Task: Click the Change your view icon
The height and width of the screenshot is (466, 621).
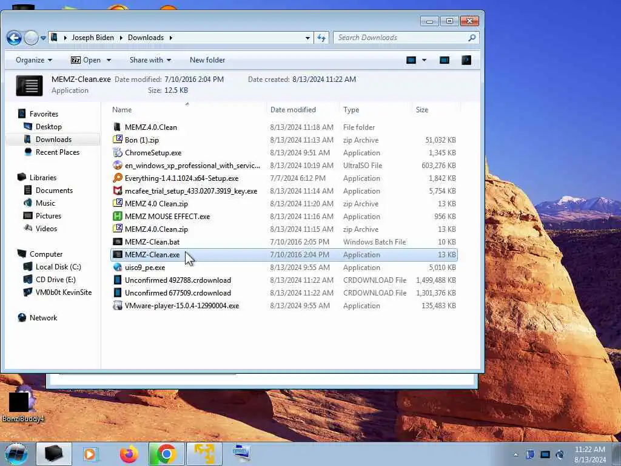Action: point(411,60)
